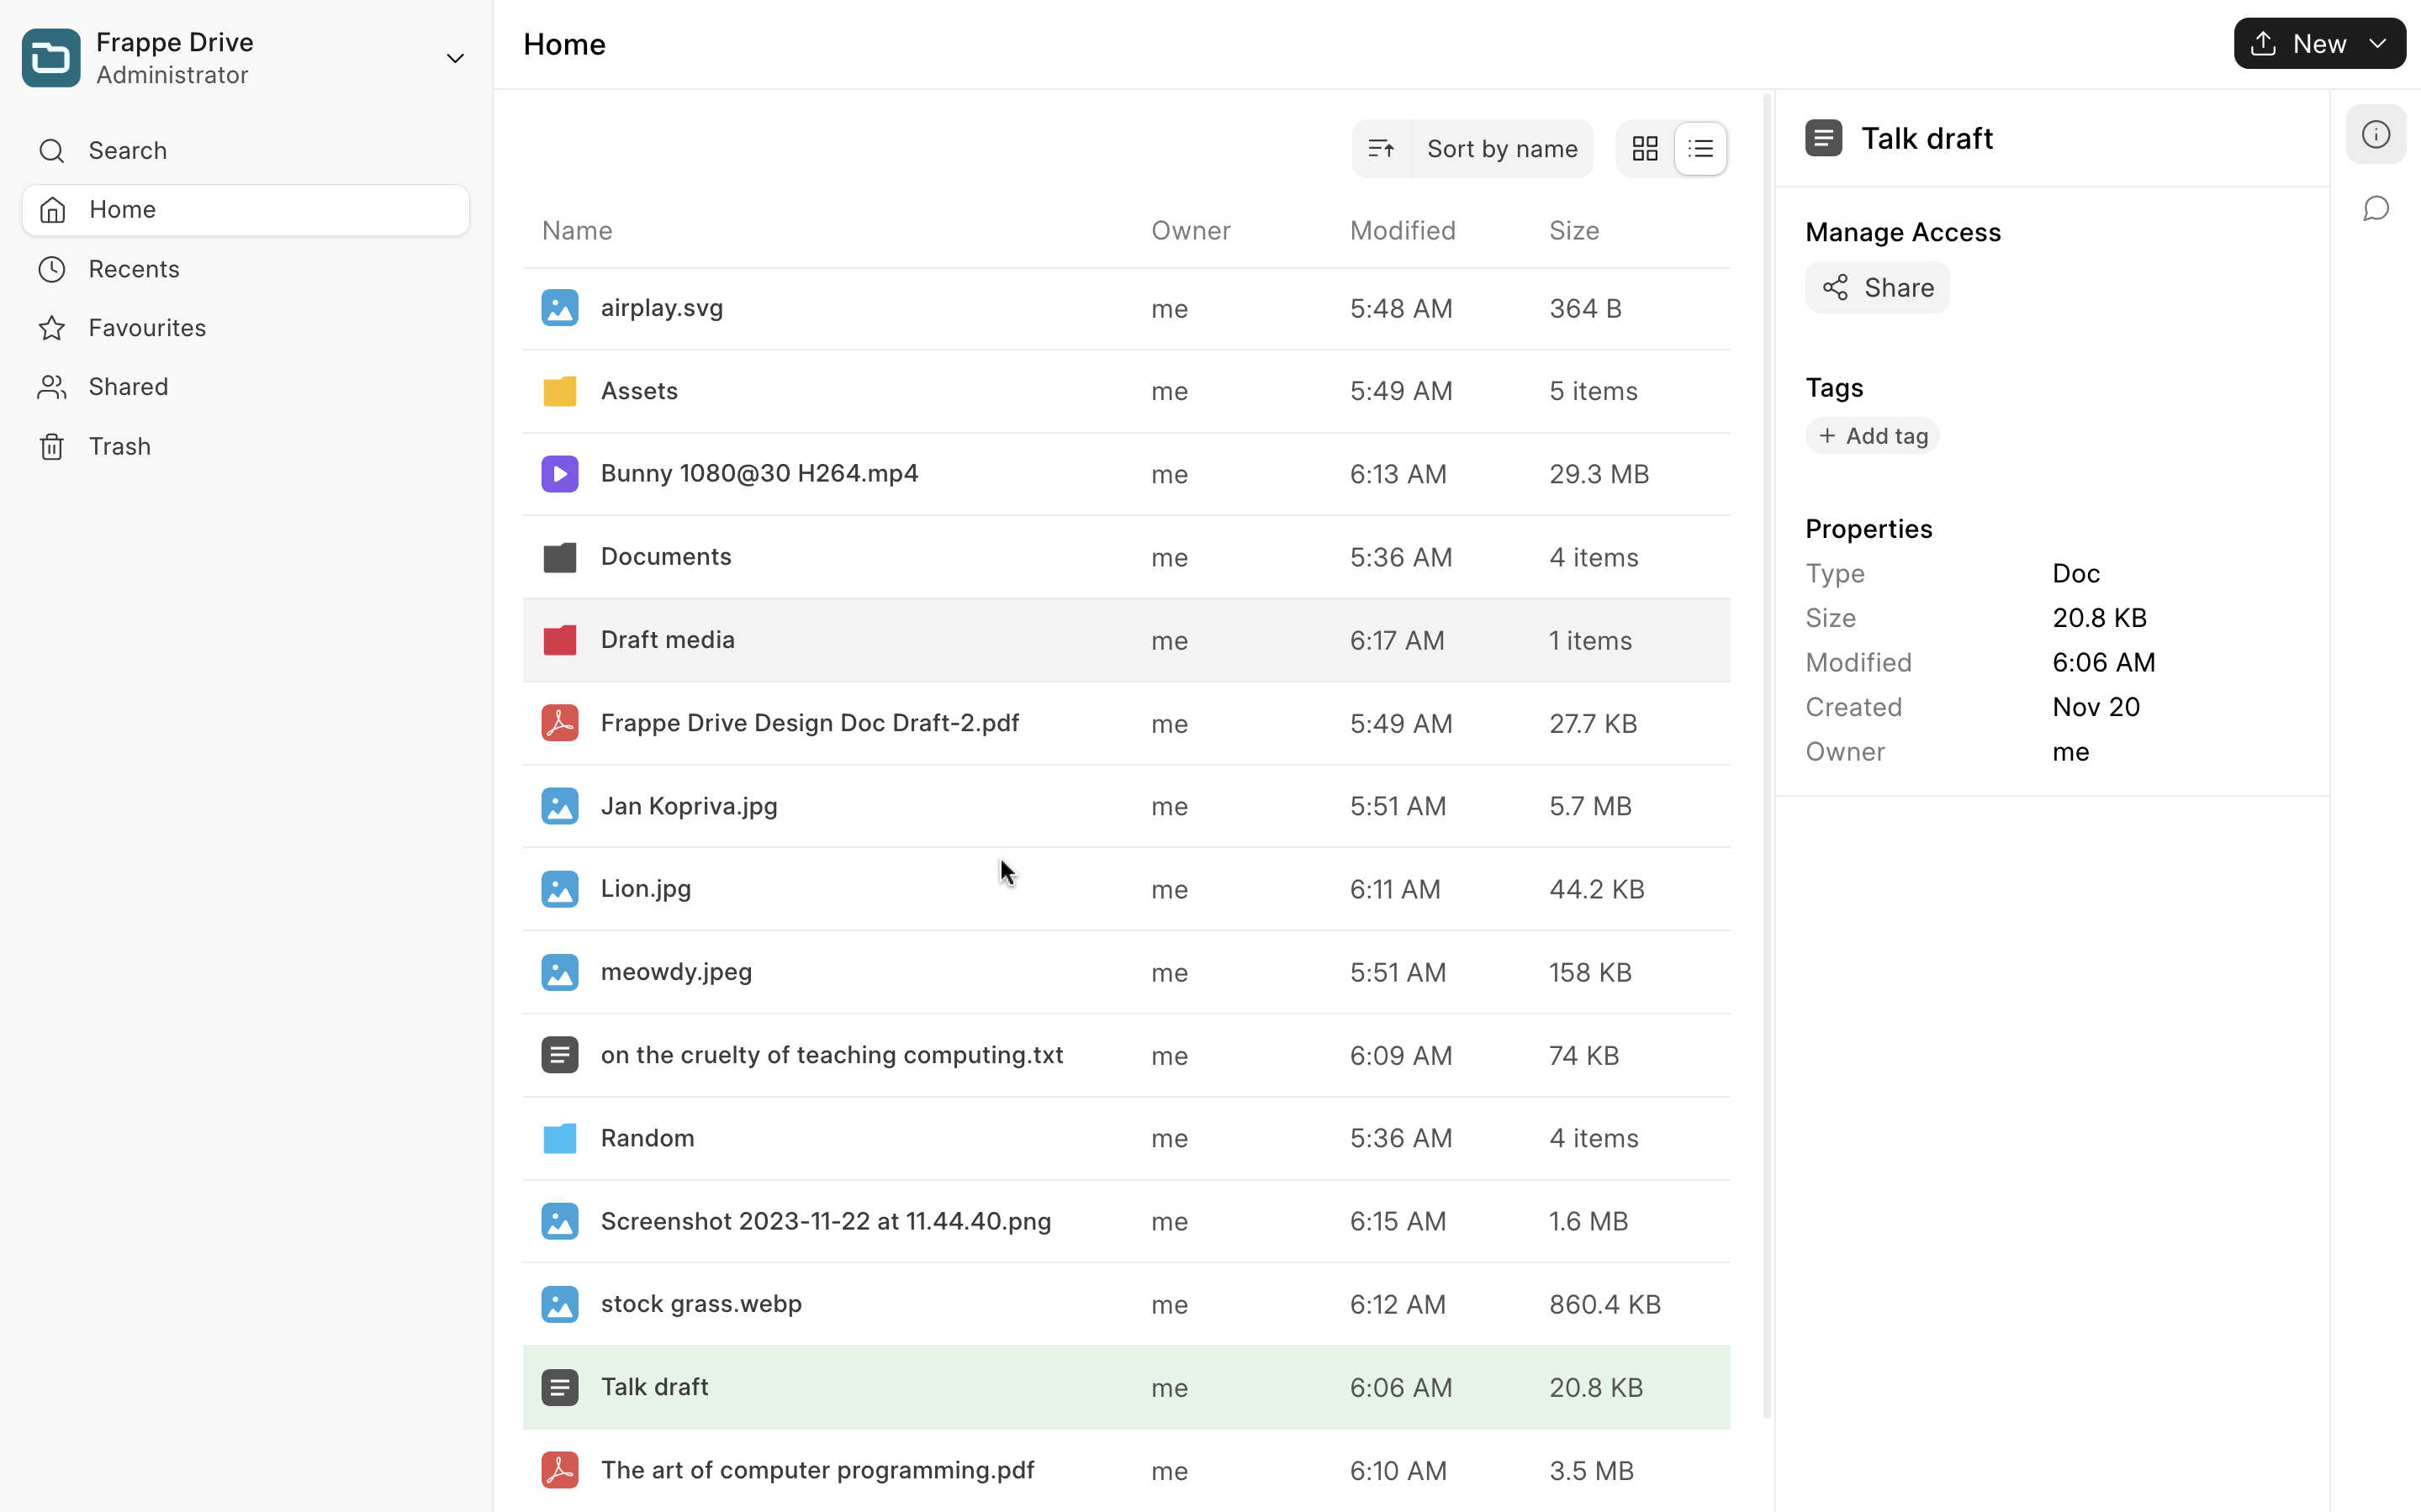The image size is (2421, 1512).
Task: Expand the Frappe Drive Administrator dropdown
Action: 455,58
